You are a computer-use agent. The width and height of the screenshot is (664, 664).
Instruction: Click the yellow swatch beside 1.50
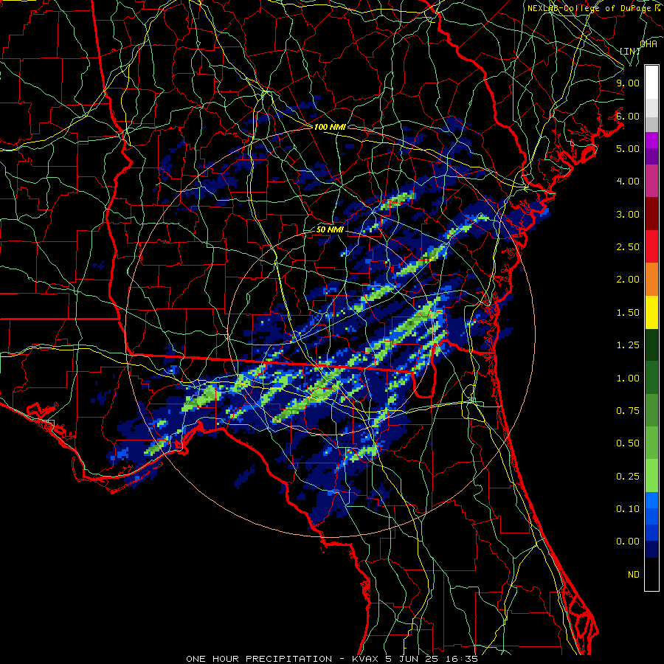click(x=651, y=312)
